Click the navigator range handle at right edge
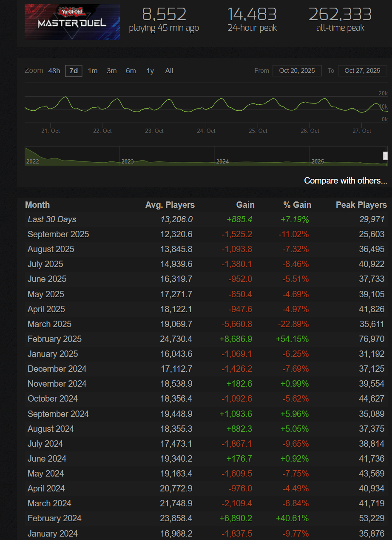This screenshot has height=540, width=392. click(386, 156)
